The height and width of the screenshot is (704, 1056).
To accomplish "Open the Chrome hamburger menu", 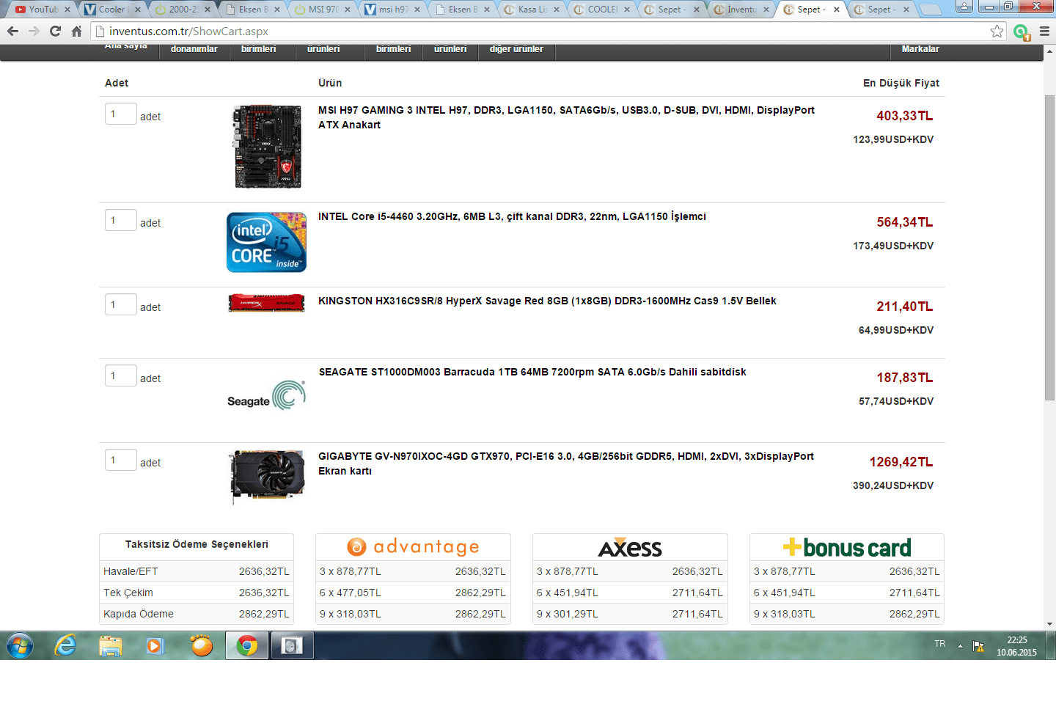I will (1044, 32).
